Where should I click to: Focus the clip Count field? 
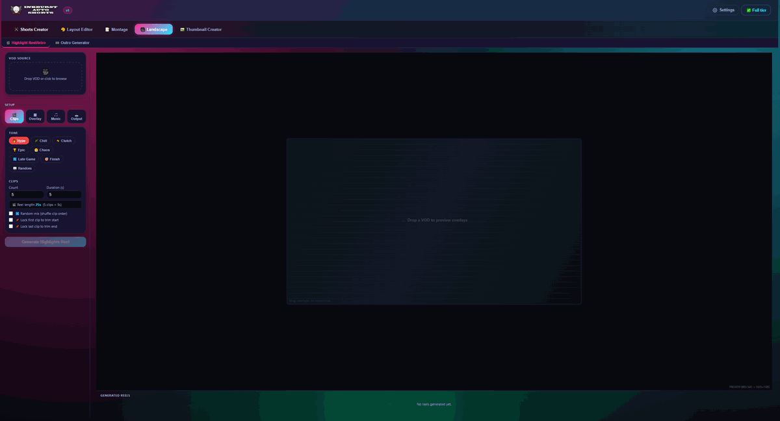click(x=26, y=194)
